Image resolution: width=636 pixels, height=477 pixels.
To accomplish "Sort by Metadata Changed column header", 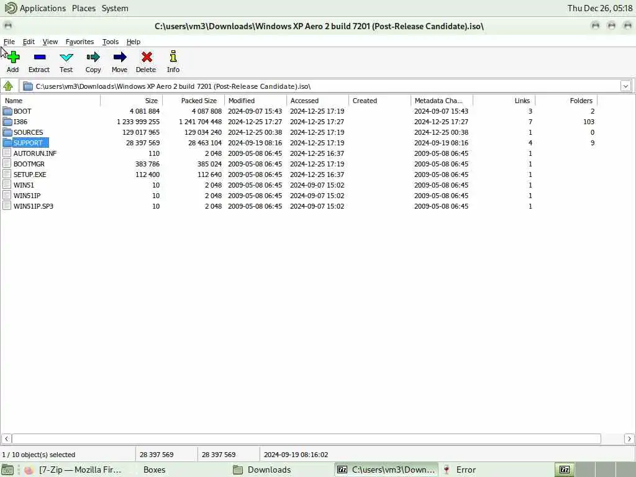I will coord(442,101).
